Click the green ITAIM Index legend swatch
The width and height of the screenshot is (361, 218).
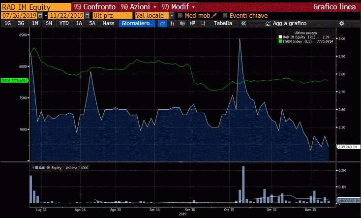[280, 41]
